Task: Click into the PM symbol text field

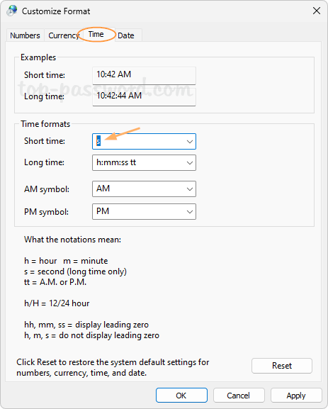Action: pyautogui.click(x=138, y=211)
